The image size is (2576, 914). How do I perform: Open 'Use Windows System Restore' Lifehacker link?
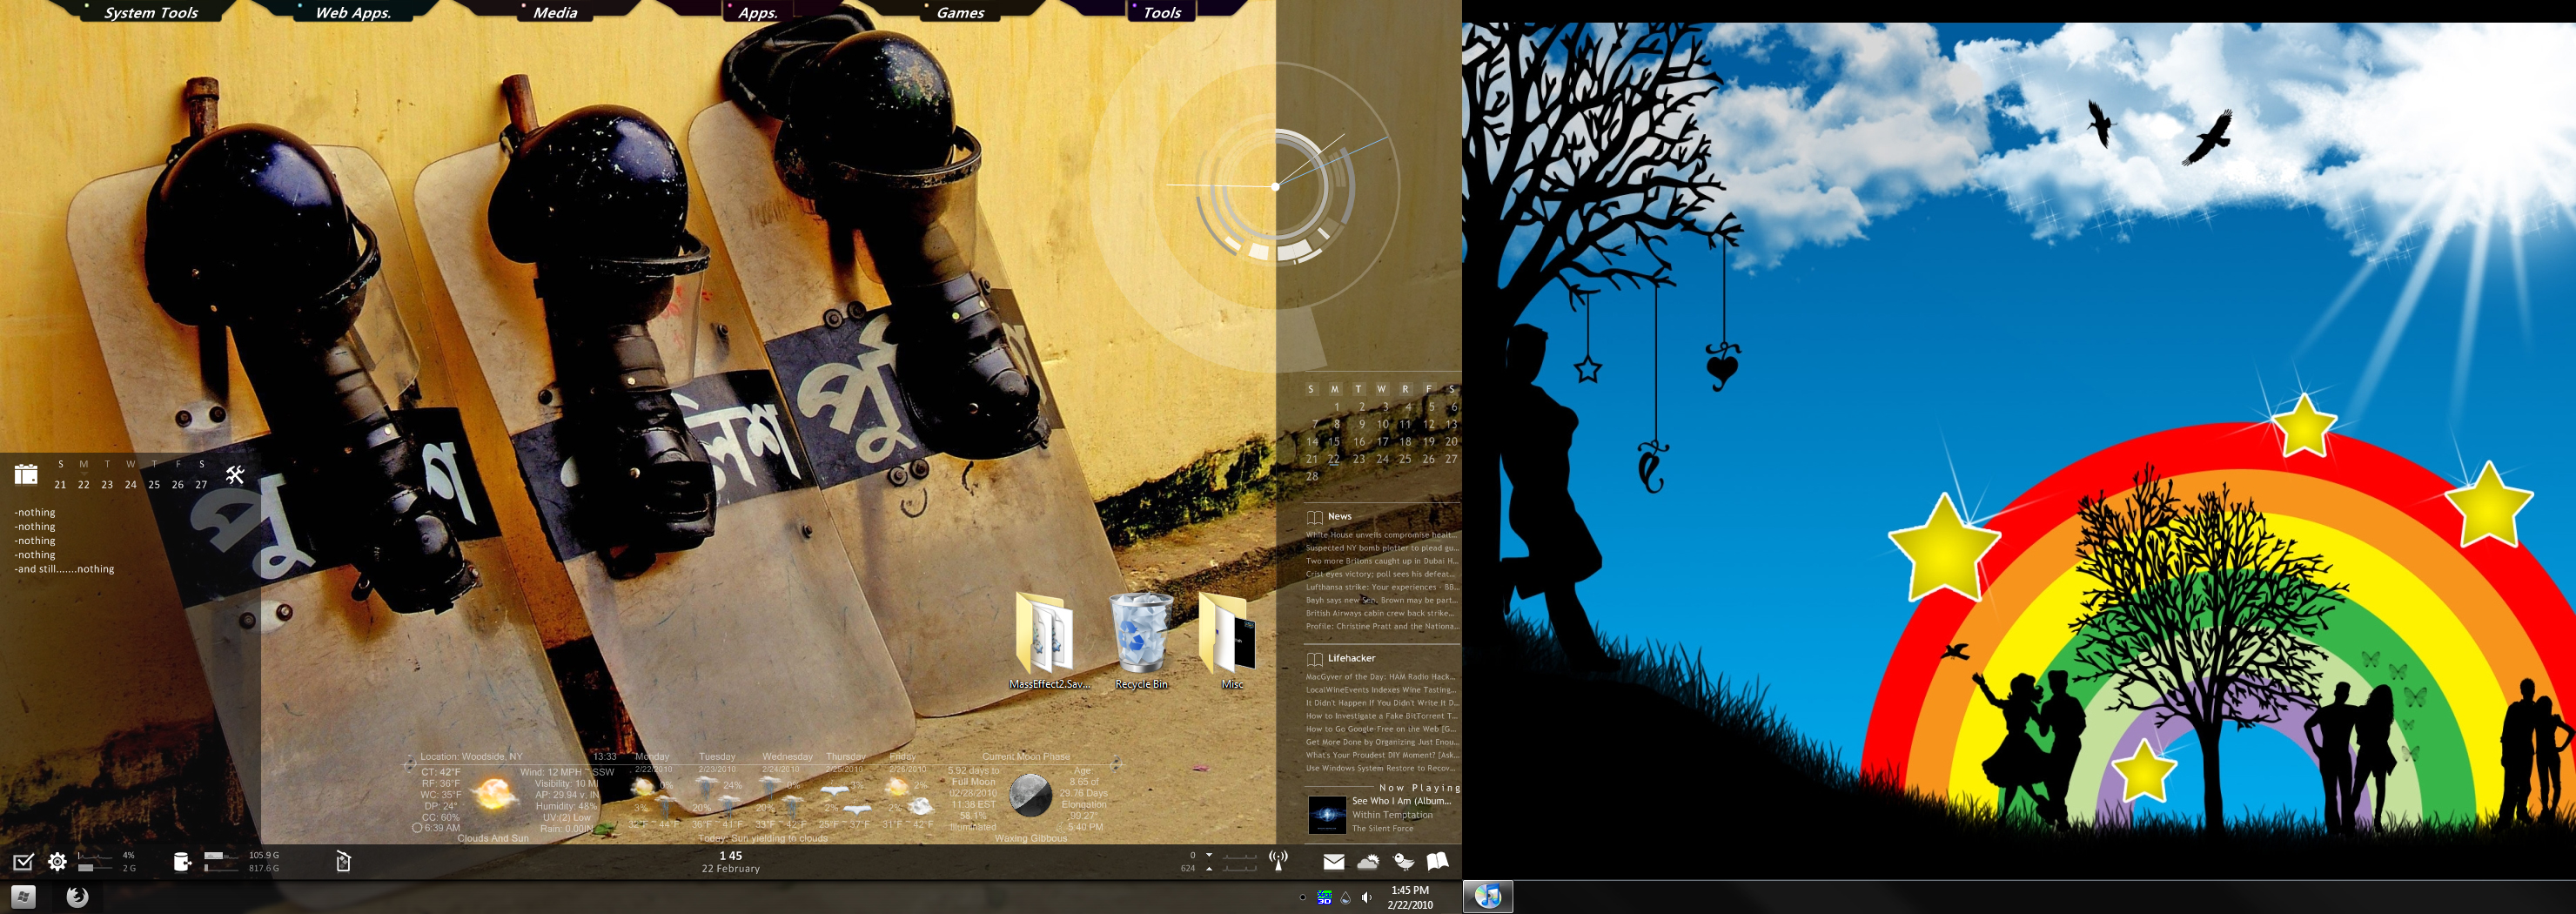click(x=1380, y=768)
